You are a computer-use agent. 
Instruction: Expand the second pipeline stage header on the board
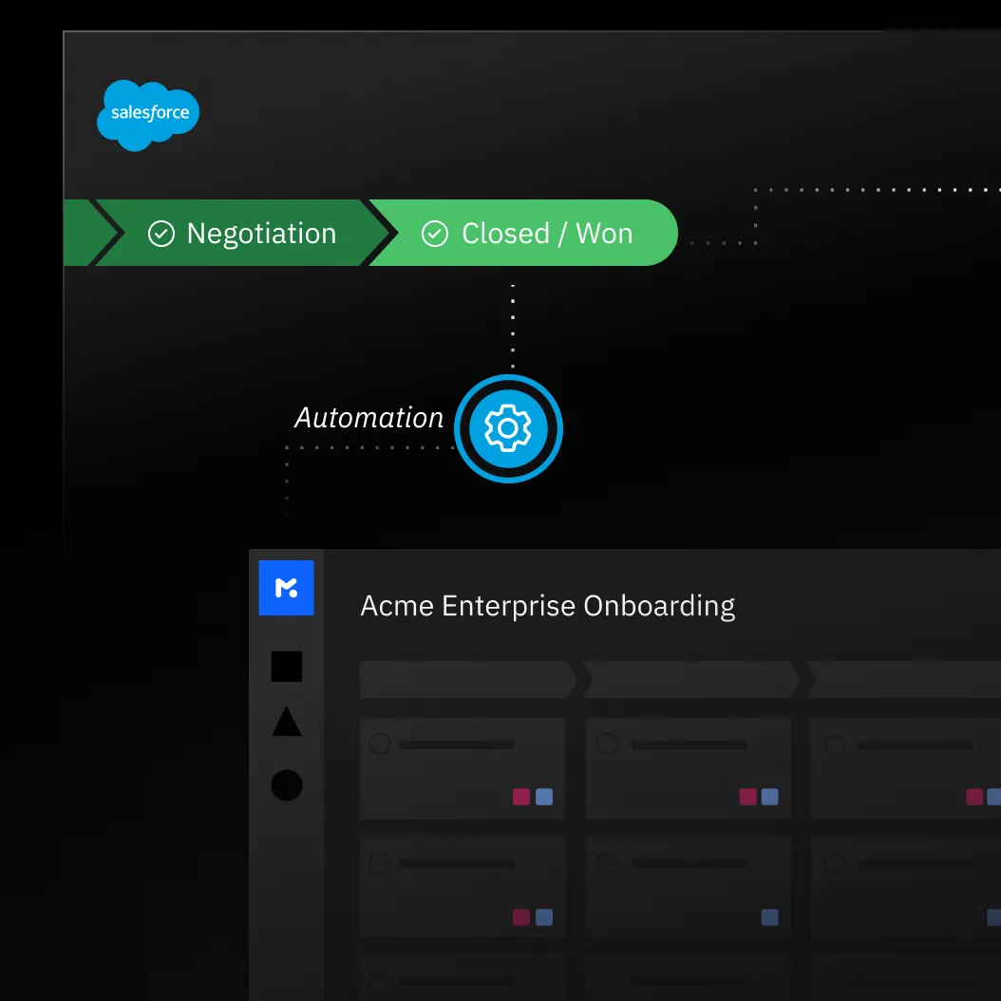point(691,679)
